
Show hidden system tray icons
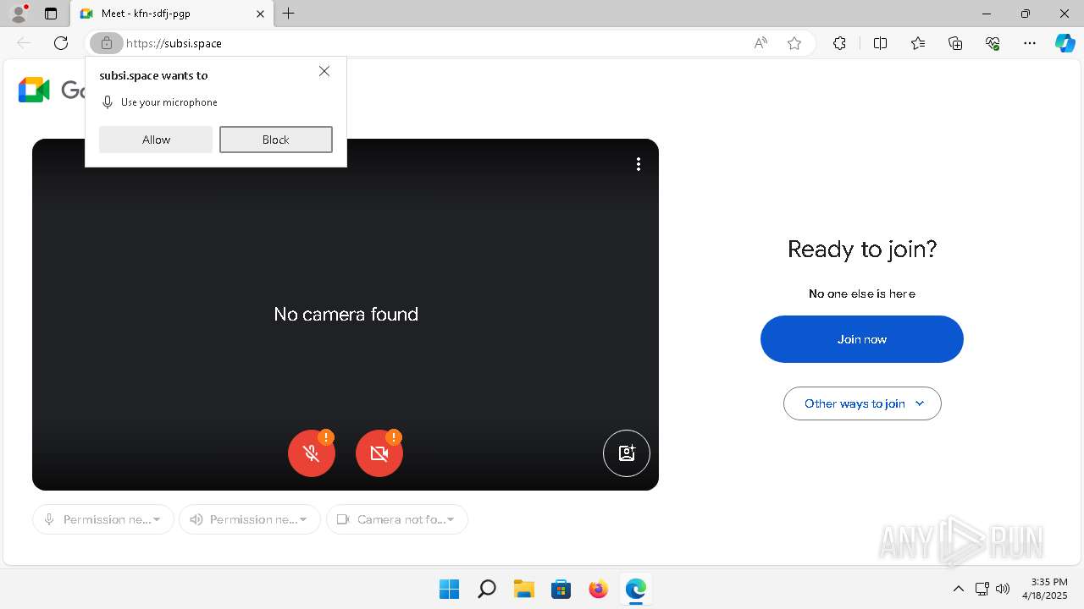pos(959,589)
